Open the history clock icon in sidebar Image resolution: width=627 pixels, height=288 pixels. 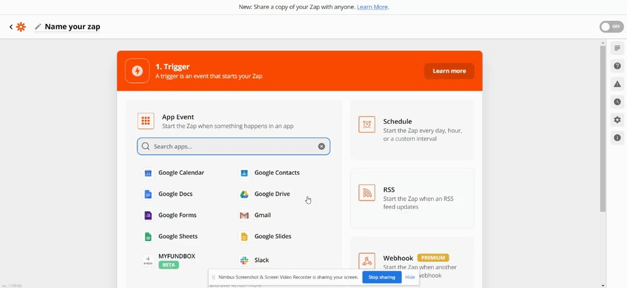[617, 102]
